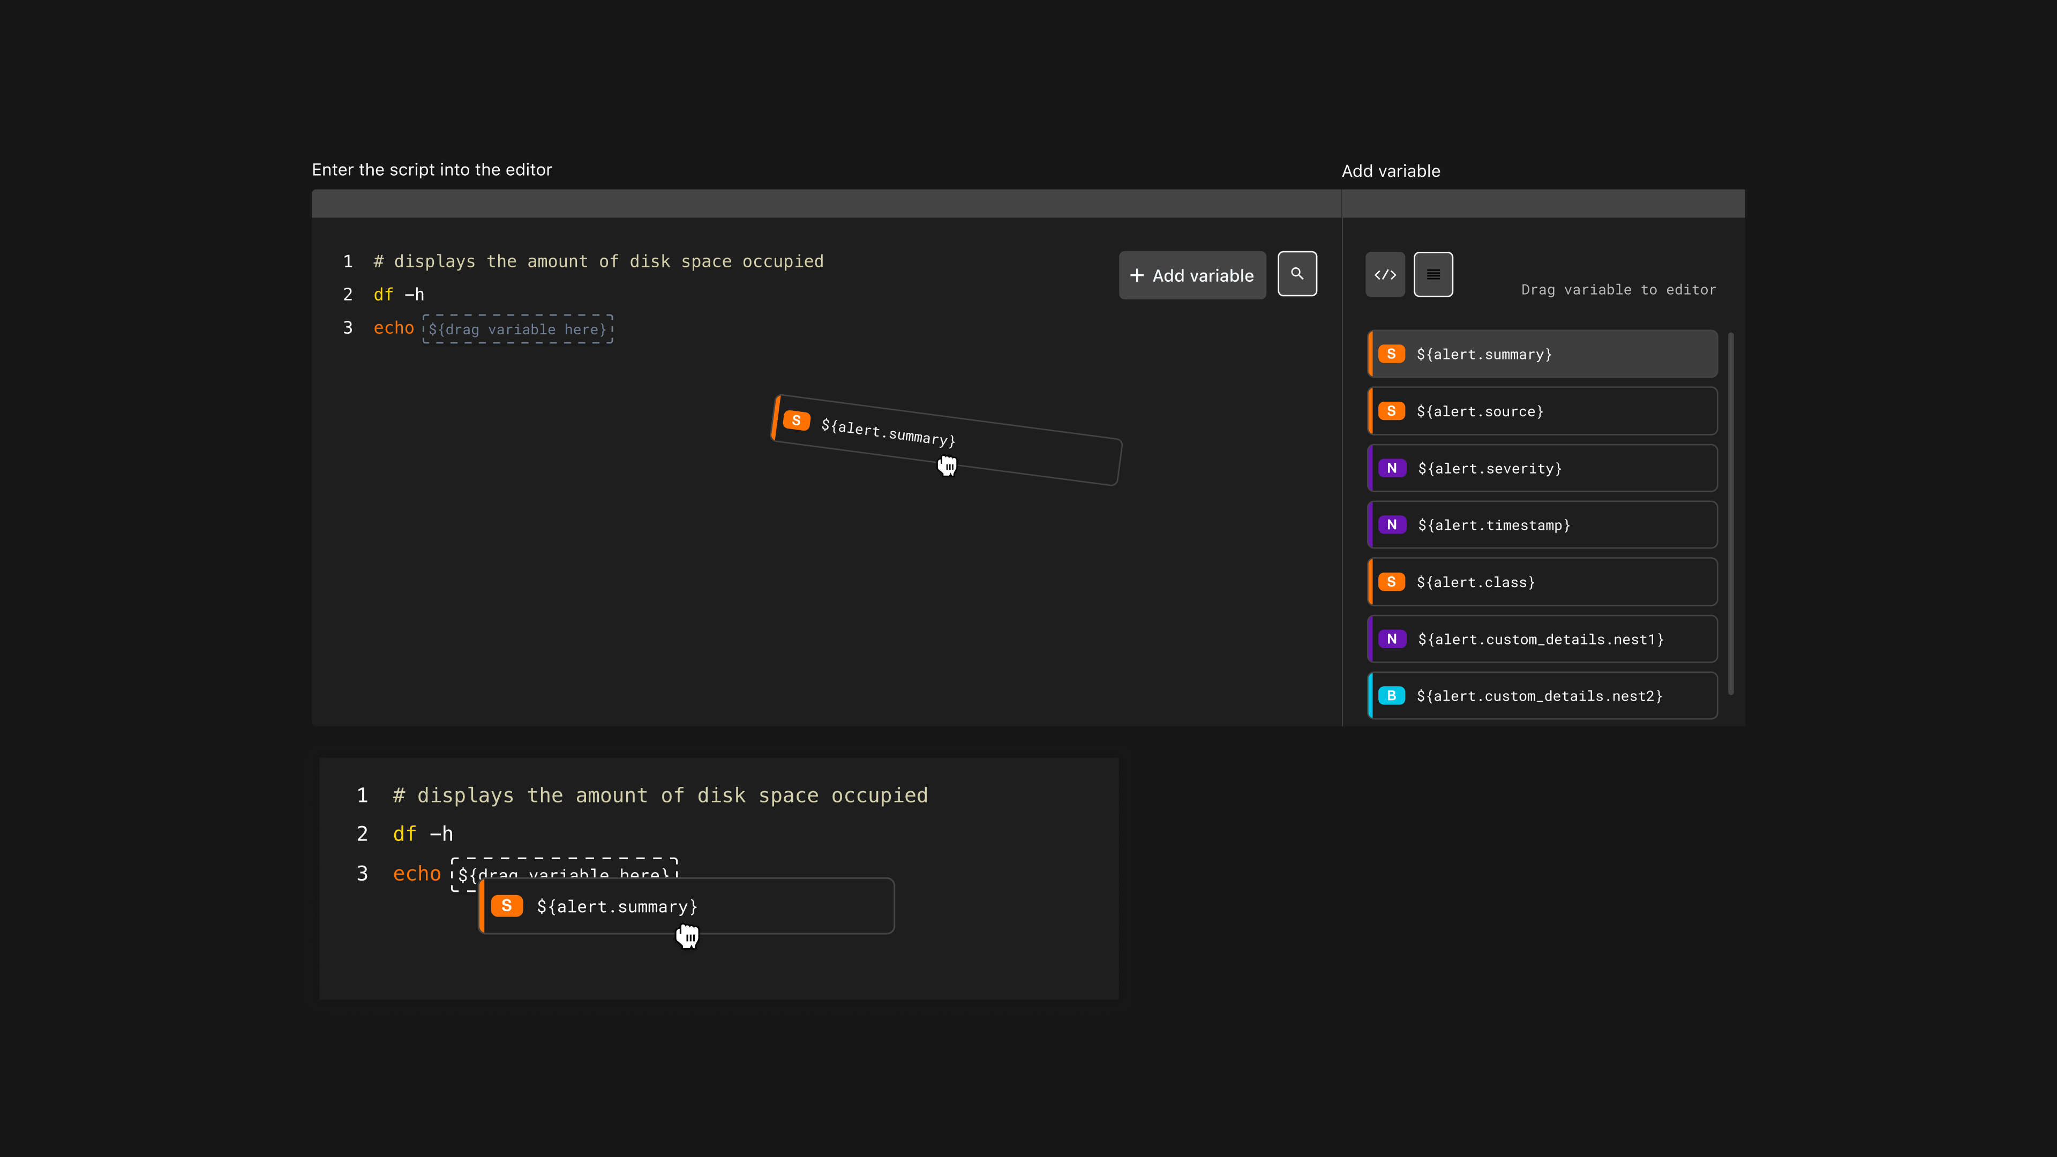
Task: Click the S type badge on ${alert.summary}
Action: point(1392,354)
